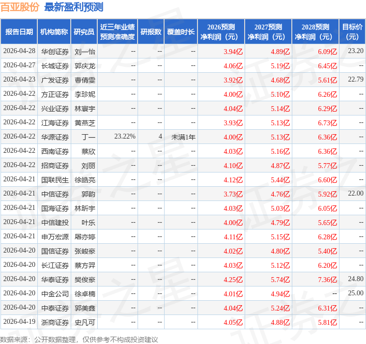Click the 未满1年 coverage duration cell
The height and width of the screenshot is (344, 366).
183,137
